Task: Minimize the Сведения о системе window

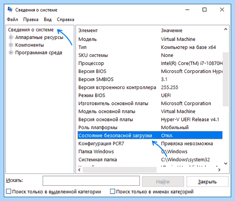Action: [187, 9]
